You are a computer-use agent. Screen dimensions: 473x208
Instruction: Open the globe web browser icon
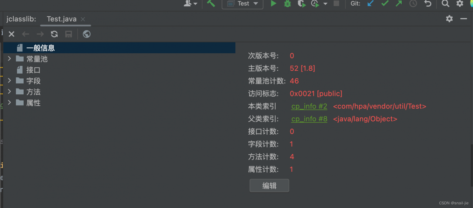(x=87, y=34)
